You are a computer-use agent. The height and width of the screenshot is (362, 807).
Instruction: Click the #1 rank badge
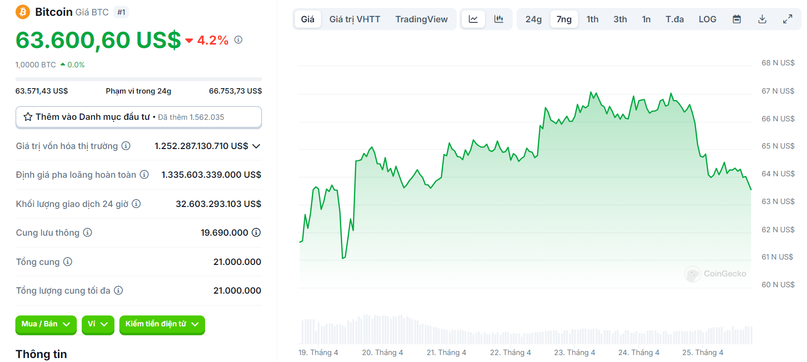tap(121, 12)
